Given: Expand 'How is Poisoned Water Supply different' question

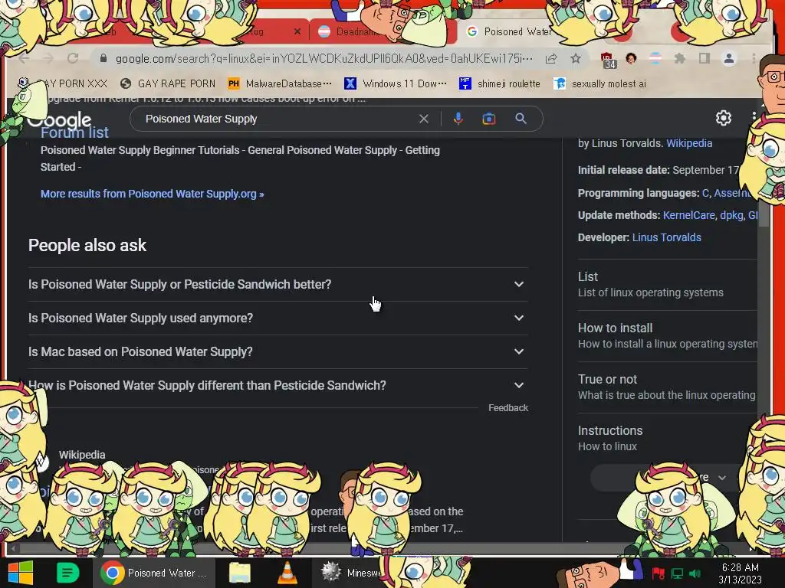Looking at the screenshot, I should coord(278,386).
